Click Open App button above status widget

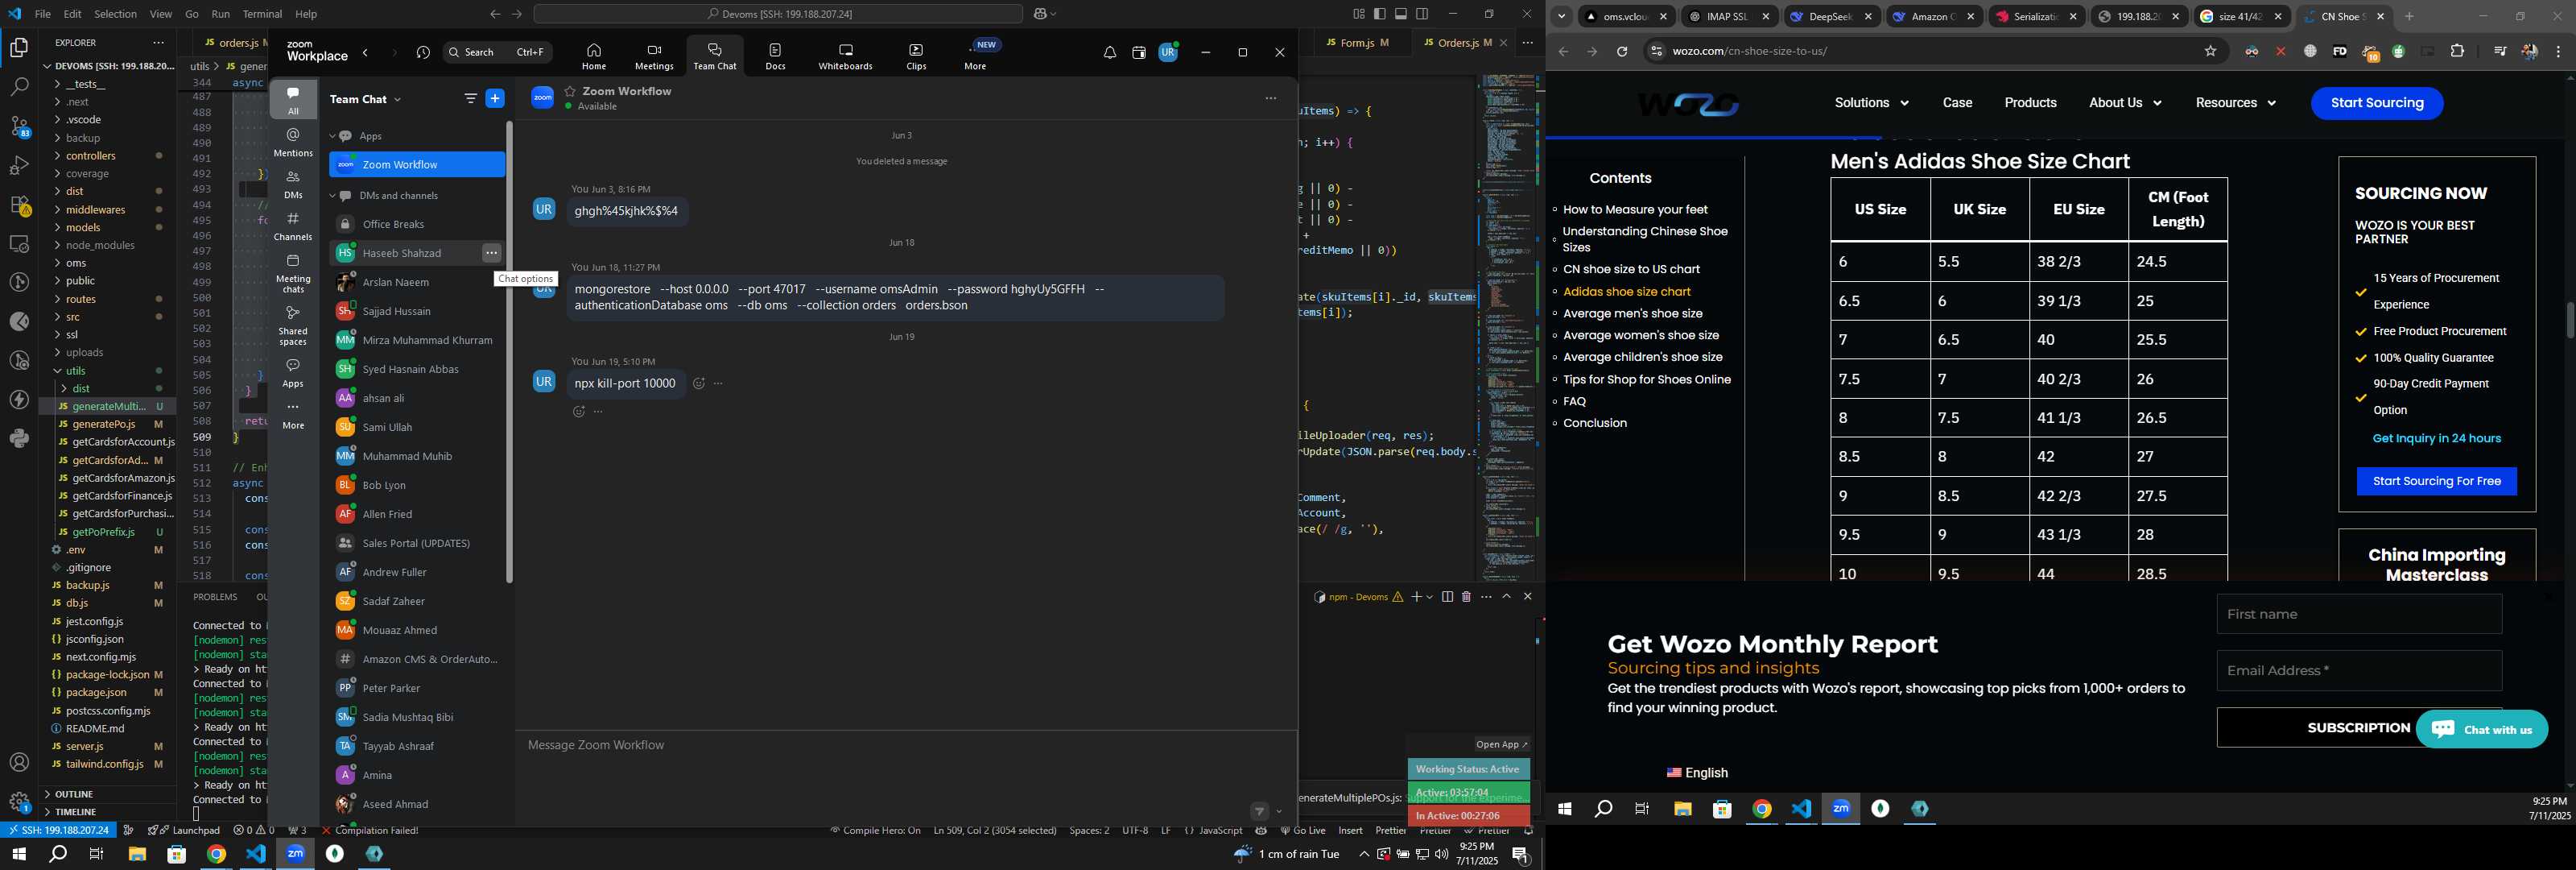(1501, 745)
